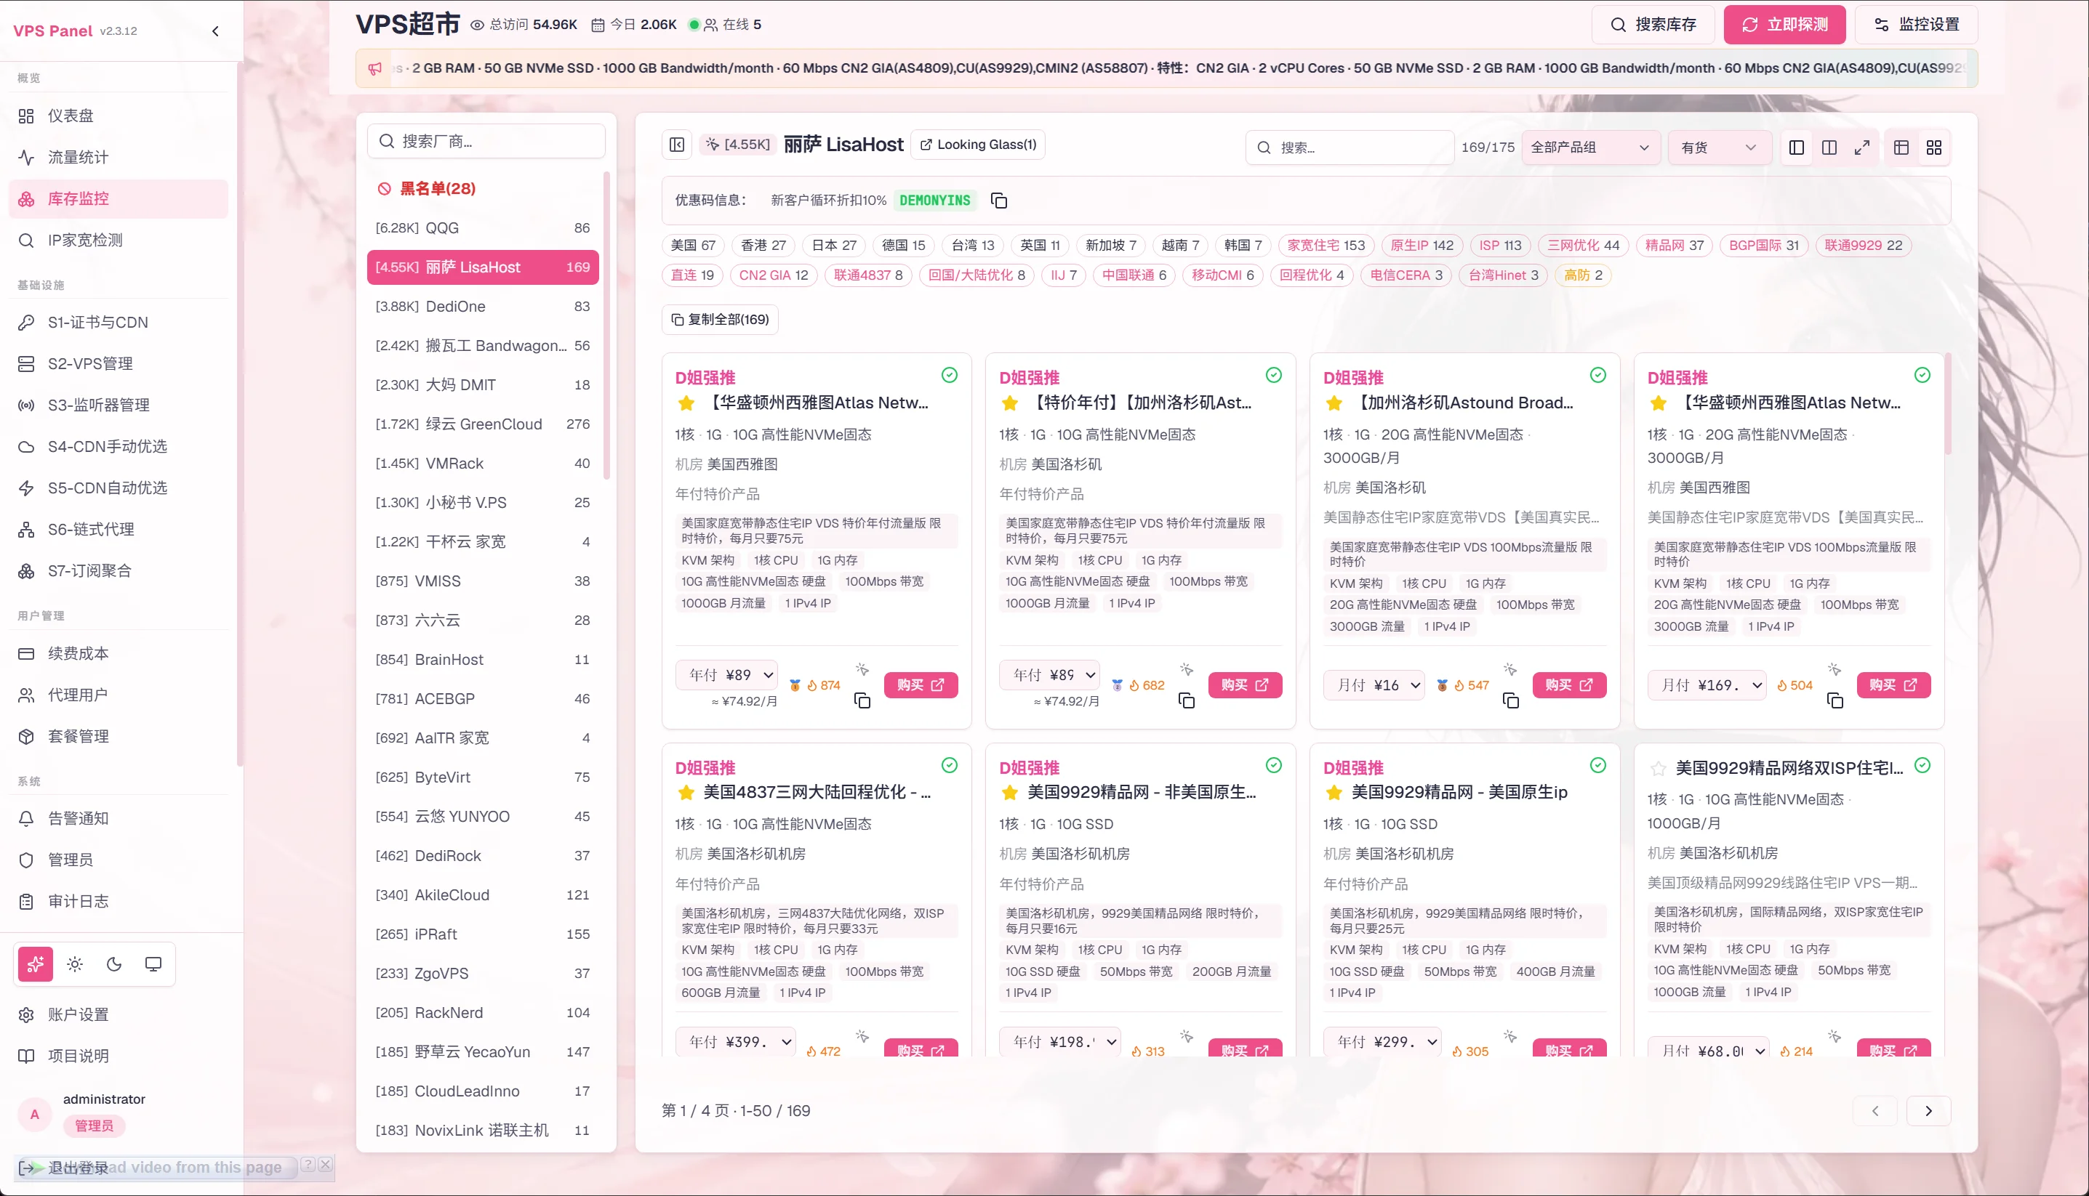
Task: Navigate to S2-VPS管理
Action: tap(119, 364)
